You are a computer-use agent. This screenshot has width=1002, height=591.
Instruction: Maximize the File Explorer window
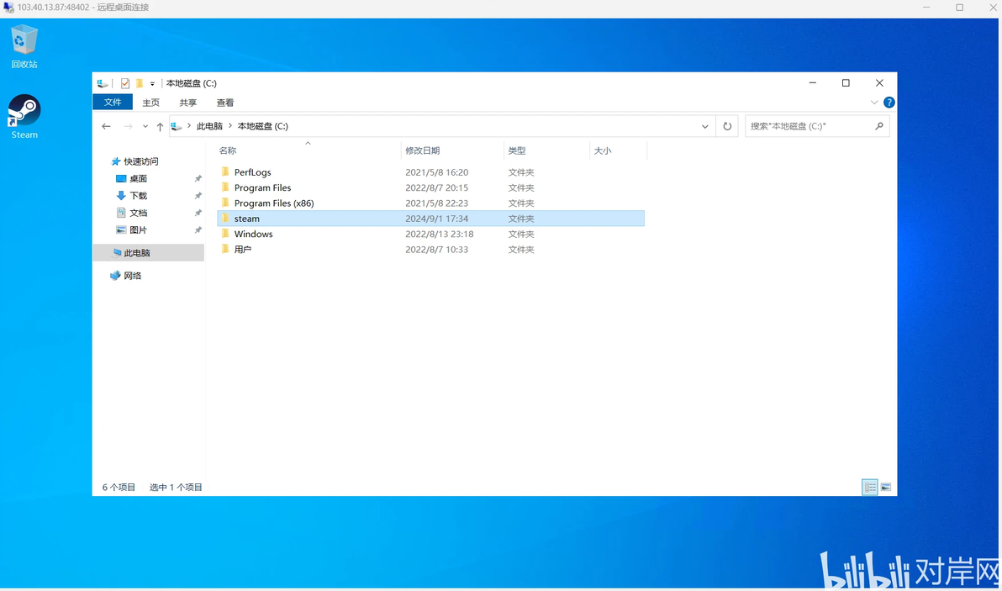point(846,83)
